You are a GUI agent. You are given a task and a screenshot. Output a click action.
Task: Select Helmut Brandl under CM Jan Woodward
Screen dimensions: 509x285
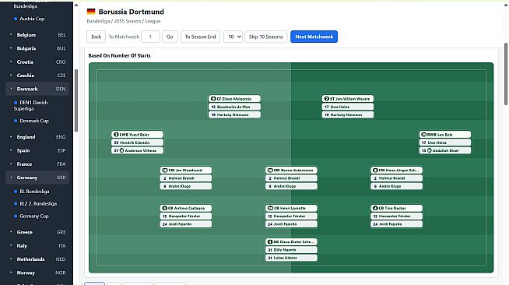pyautogui.click(x=186, y=178)
